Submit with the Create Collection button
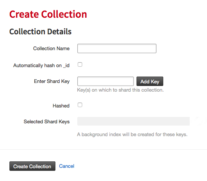Image resolution: width=207 pixels, height=181 pixels. (32, 166)
